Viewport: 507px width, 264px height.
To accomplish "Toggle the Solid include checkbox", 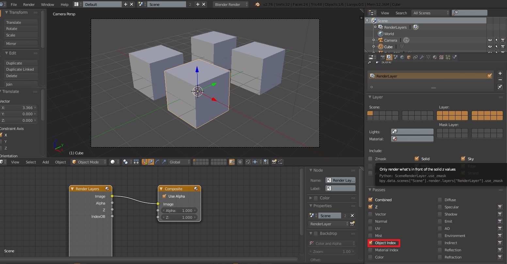I will [417, 159].
